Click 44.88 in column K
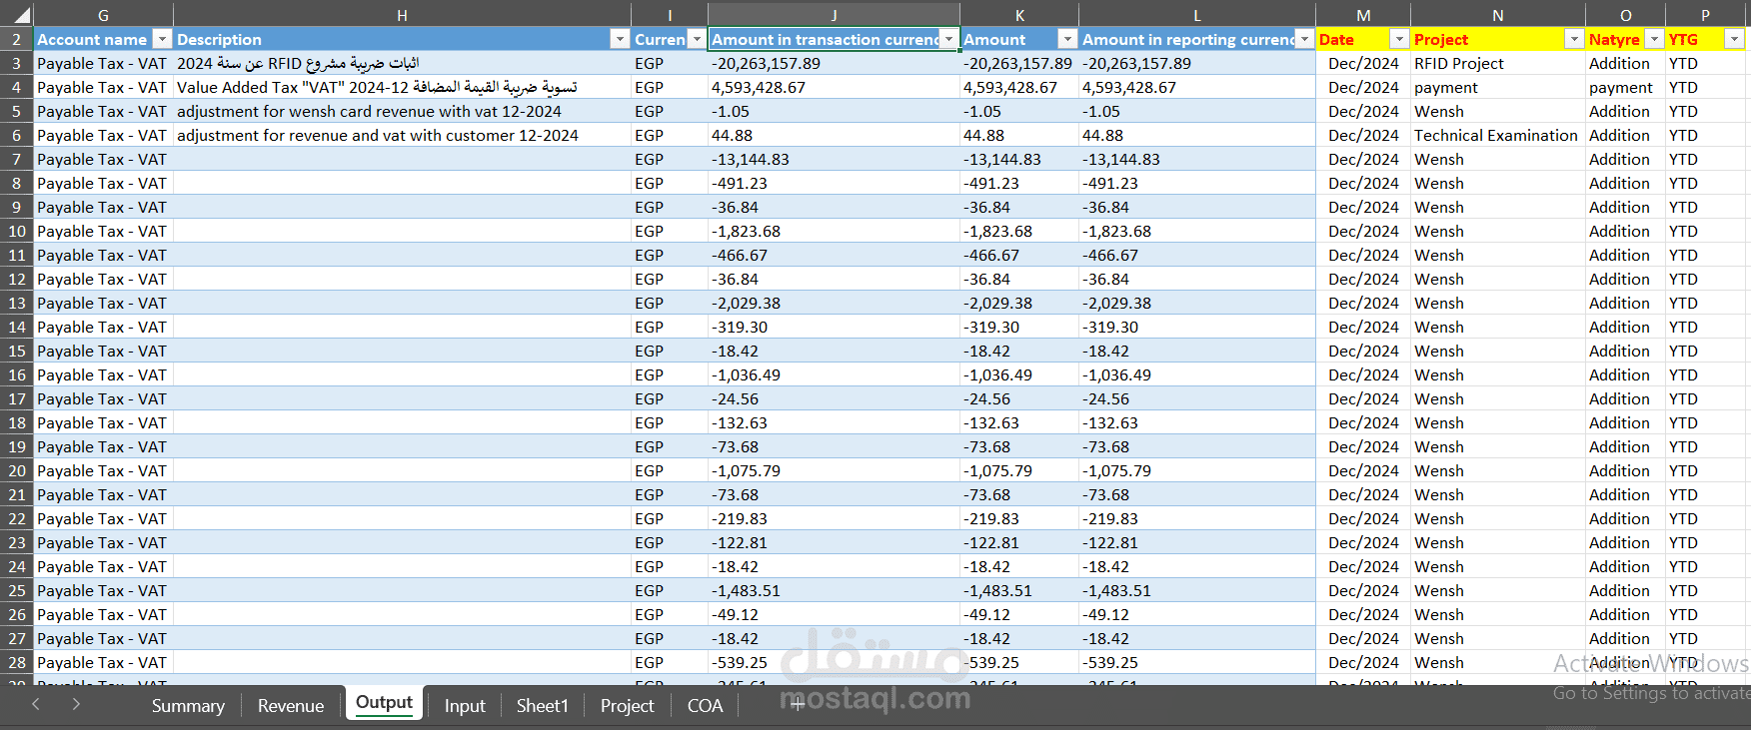 pos(1019,135)
